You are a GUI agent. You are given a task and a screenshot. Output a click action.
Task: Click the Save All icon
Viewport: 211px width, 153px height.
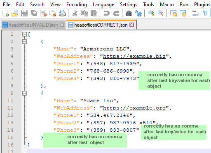(34, 13)
